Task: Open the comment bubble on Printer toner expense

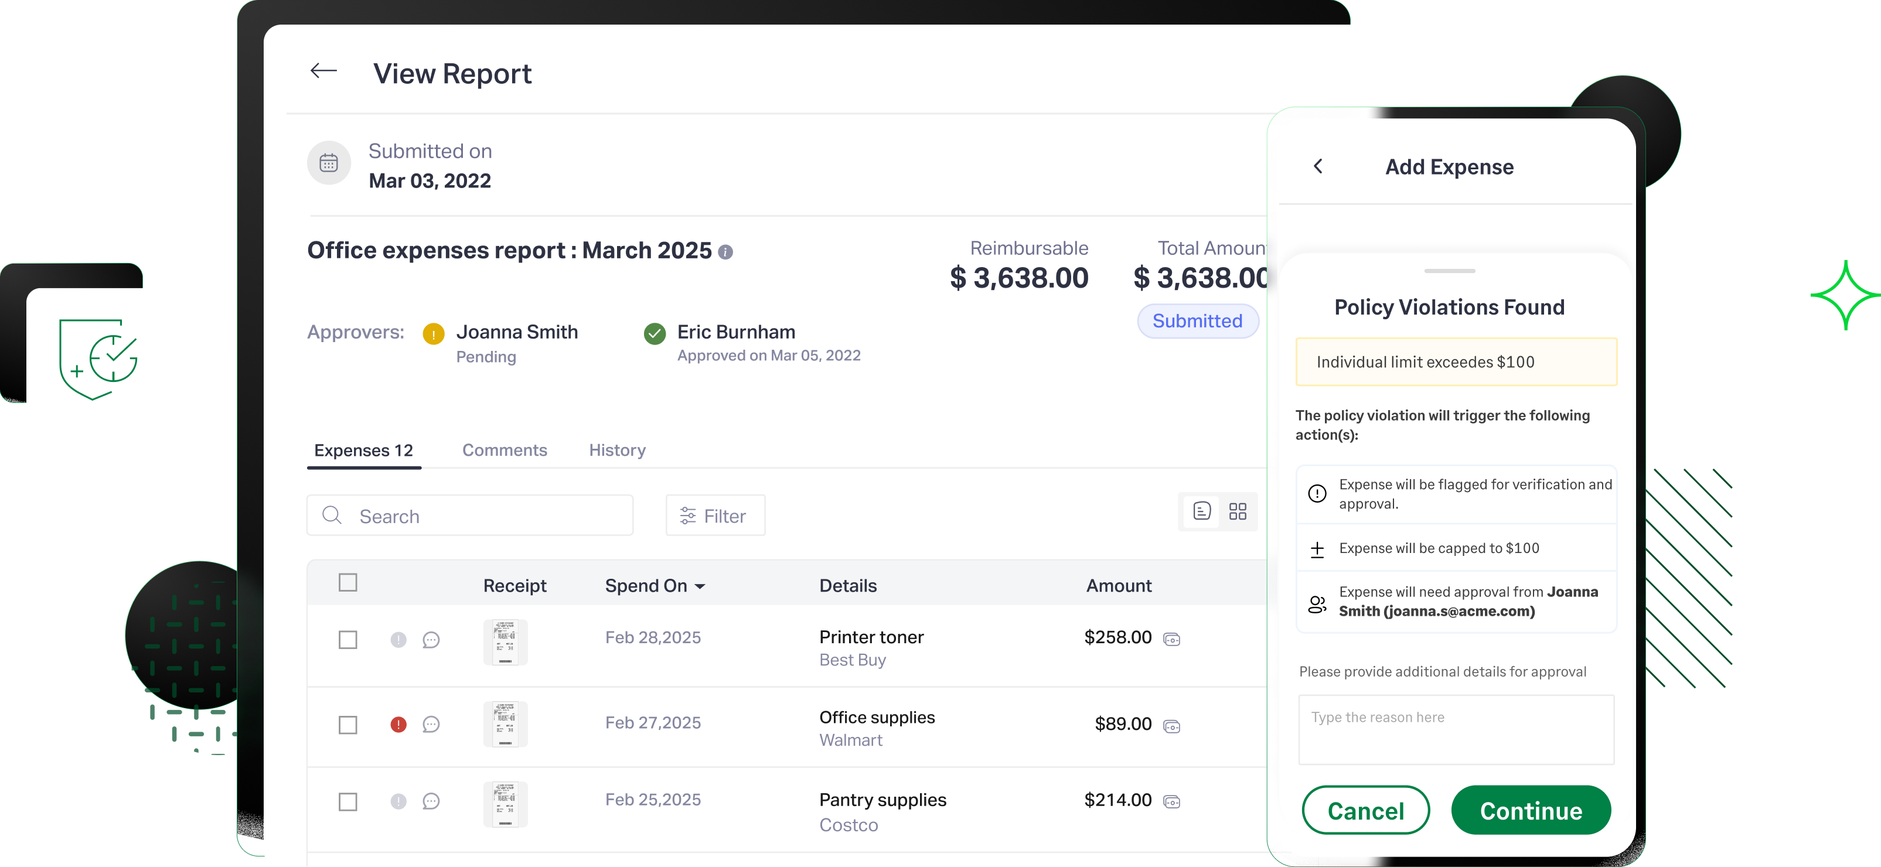Action: [x=431, y=639]
